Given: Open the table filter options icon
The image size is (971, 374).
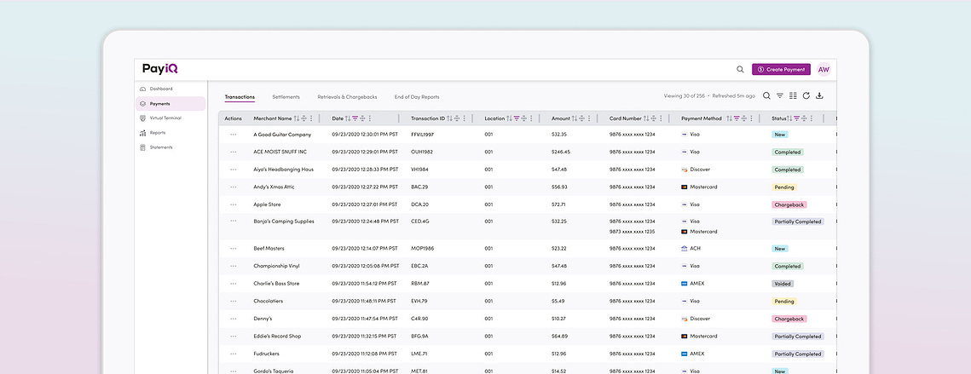Looking at the screenshot, I should coord(780,96).
